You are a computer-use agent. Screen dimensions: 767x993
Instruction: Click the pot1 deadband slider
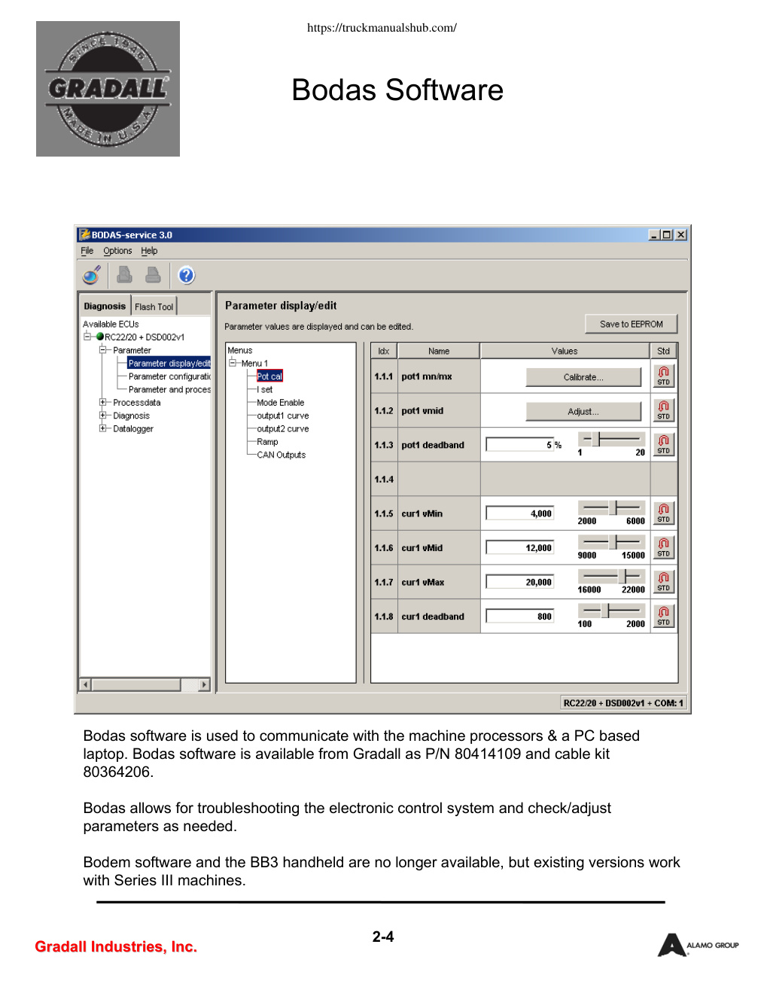point(611,439)
